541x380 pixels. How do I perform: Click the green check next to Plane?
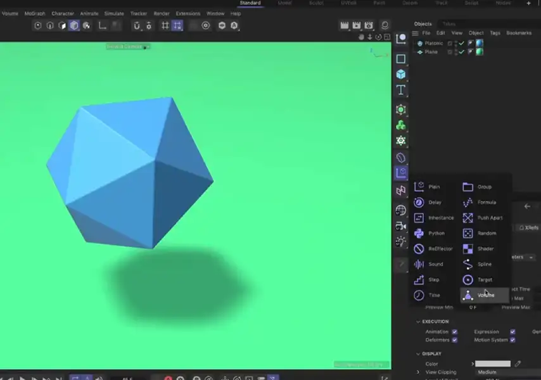461,51
